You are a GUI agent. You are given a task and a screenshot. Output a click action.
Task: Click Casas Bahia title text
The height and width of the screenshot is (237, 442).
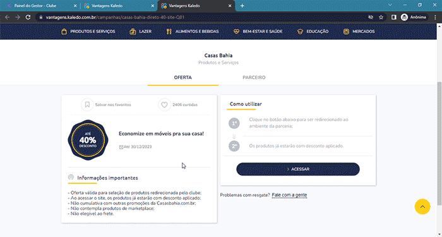[218, 56]
